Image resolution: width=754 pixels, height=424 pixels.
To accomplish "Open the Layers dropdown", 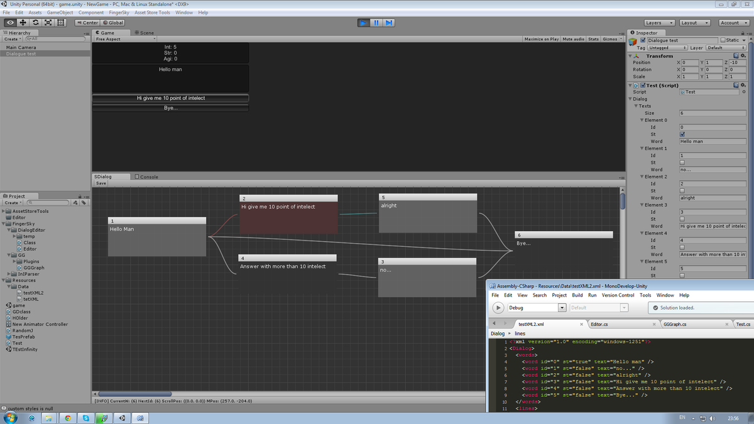I will coord(659,23).
